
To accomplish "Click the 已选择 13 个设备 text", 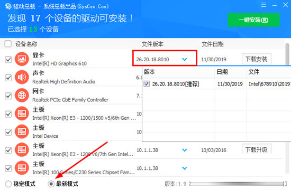I will click(x=33, y=29).
